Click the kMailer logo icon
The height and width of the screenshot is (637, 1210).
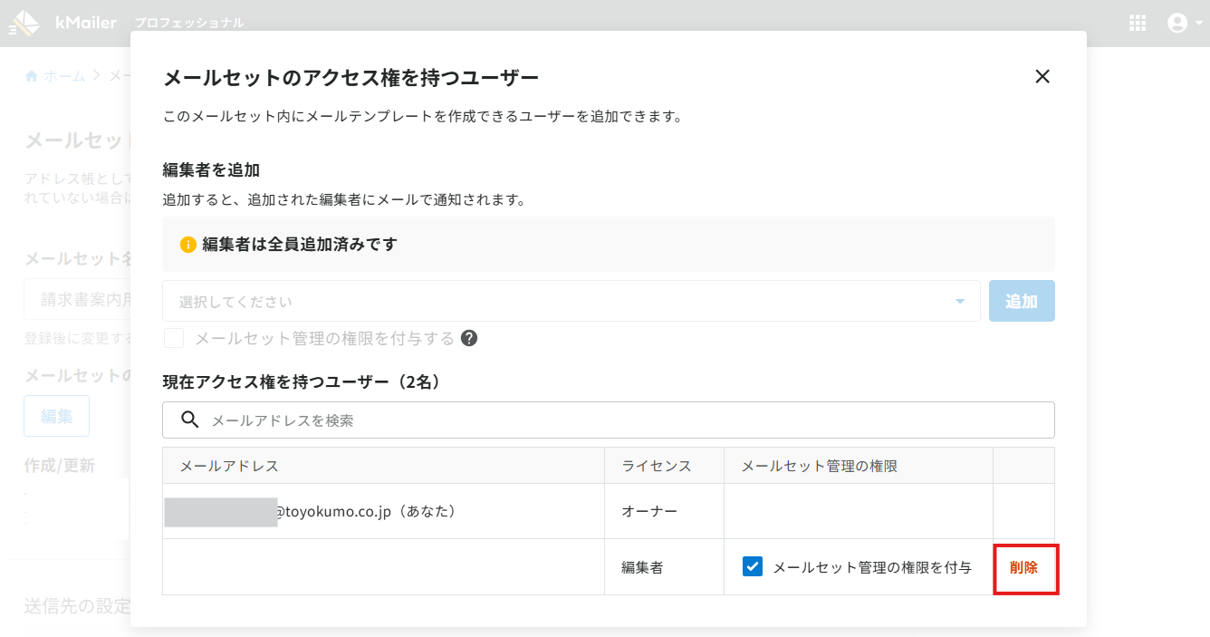24,24
